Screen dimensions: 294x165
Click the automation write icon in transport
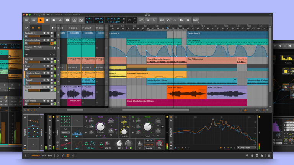[x=60, y=20]
